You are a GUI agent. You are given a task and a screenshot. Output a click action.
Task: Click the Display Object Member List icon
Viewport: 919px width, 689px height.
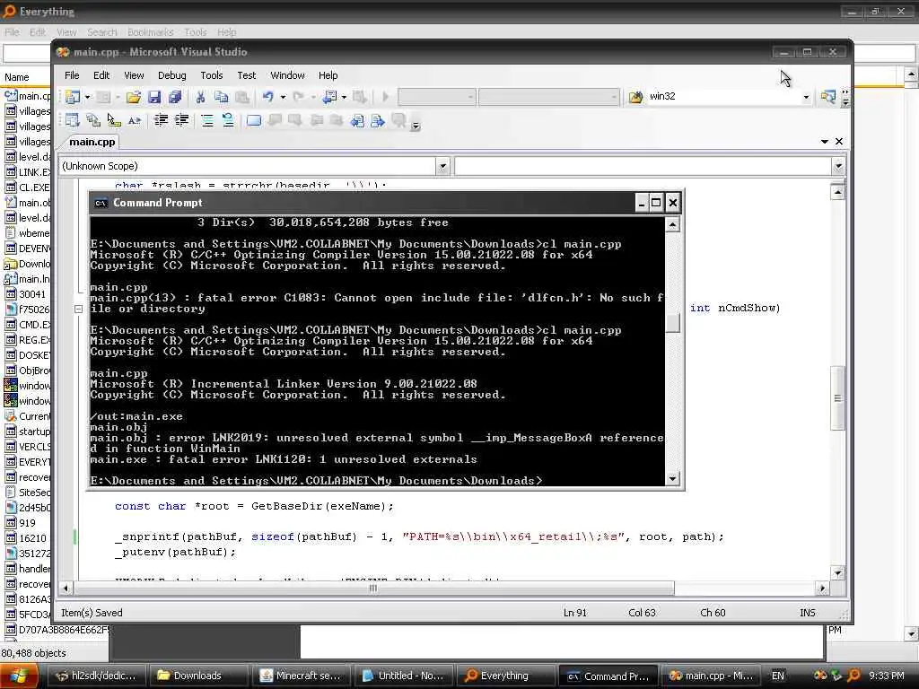[x=72, y=121]
